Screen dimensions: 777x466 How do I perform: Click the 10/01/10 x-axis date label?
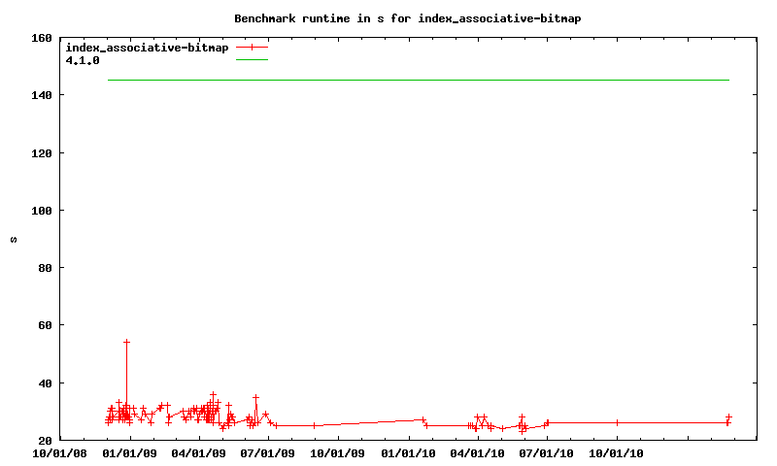pos(617,451)
